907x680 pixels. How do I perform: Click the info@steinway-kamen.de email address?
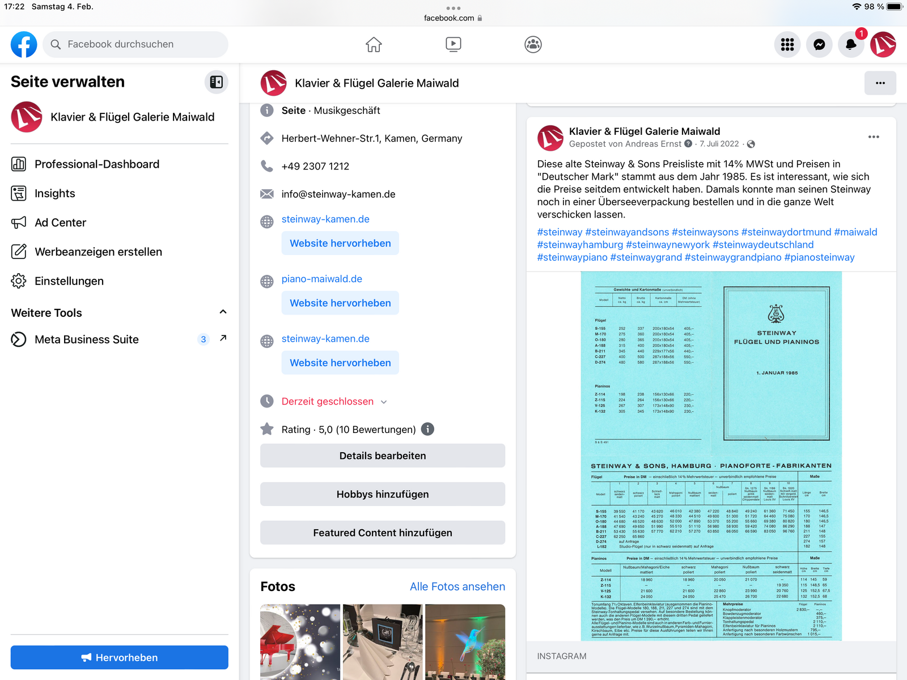coord(338,194)
